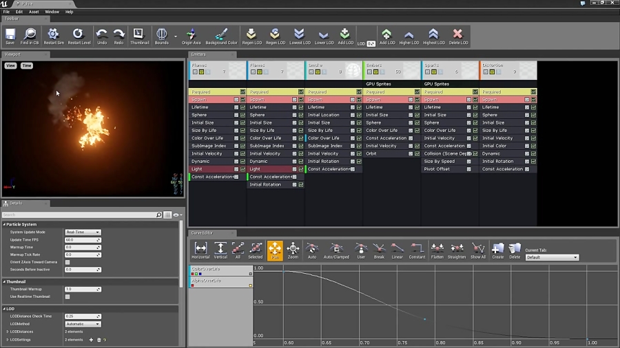This screenshot has width=620, height=348.
Task: Select Pan mode in Curve Editor
Action: [x=275, y=251]
